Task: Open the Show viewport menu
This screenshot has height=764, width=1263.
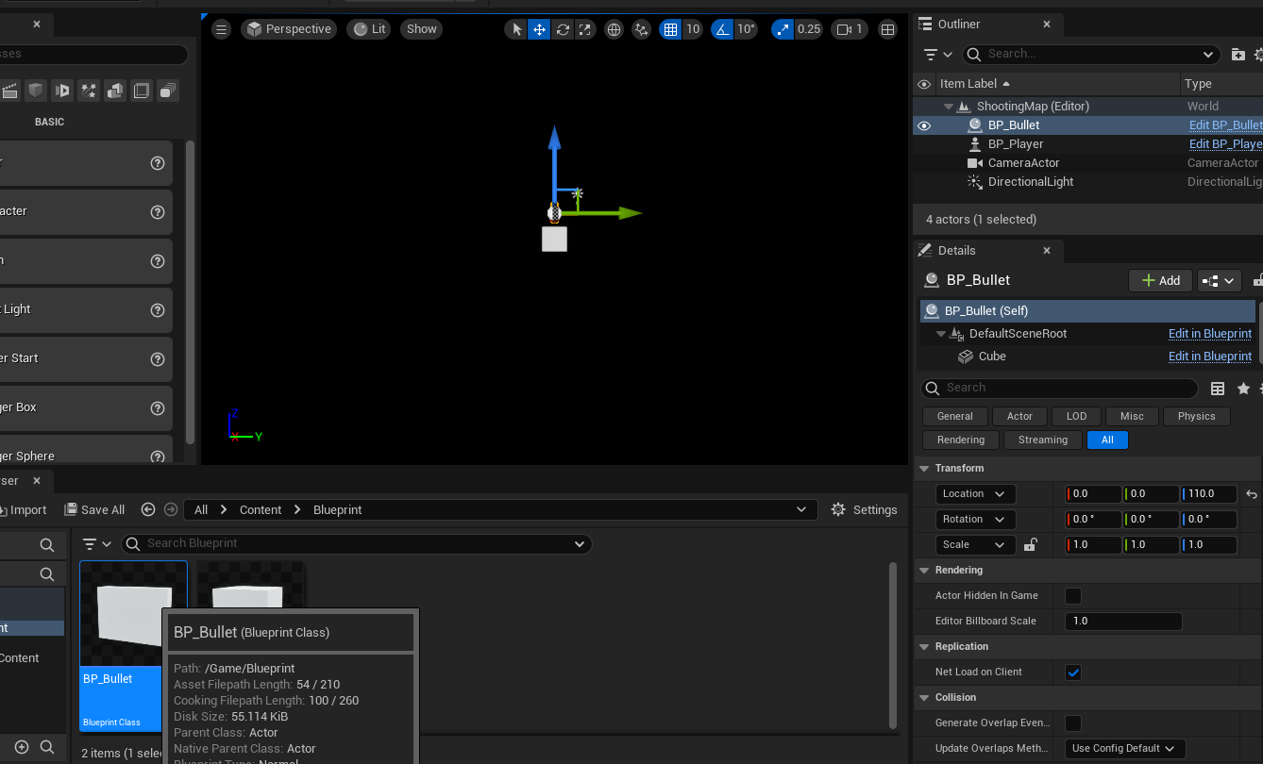Action: click(x=422, y=29)
